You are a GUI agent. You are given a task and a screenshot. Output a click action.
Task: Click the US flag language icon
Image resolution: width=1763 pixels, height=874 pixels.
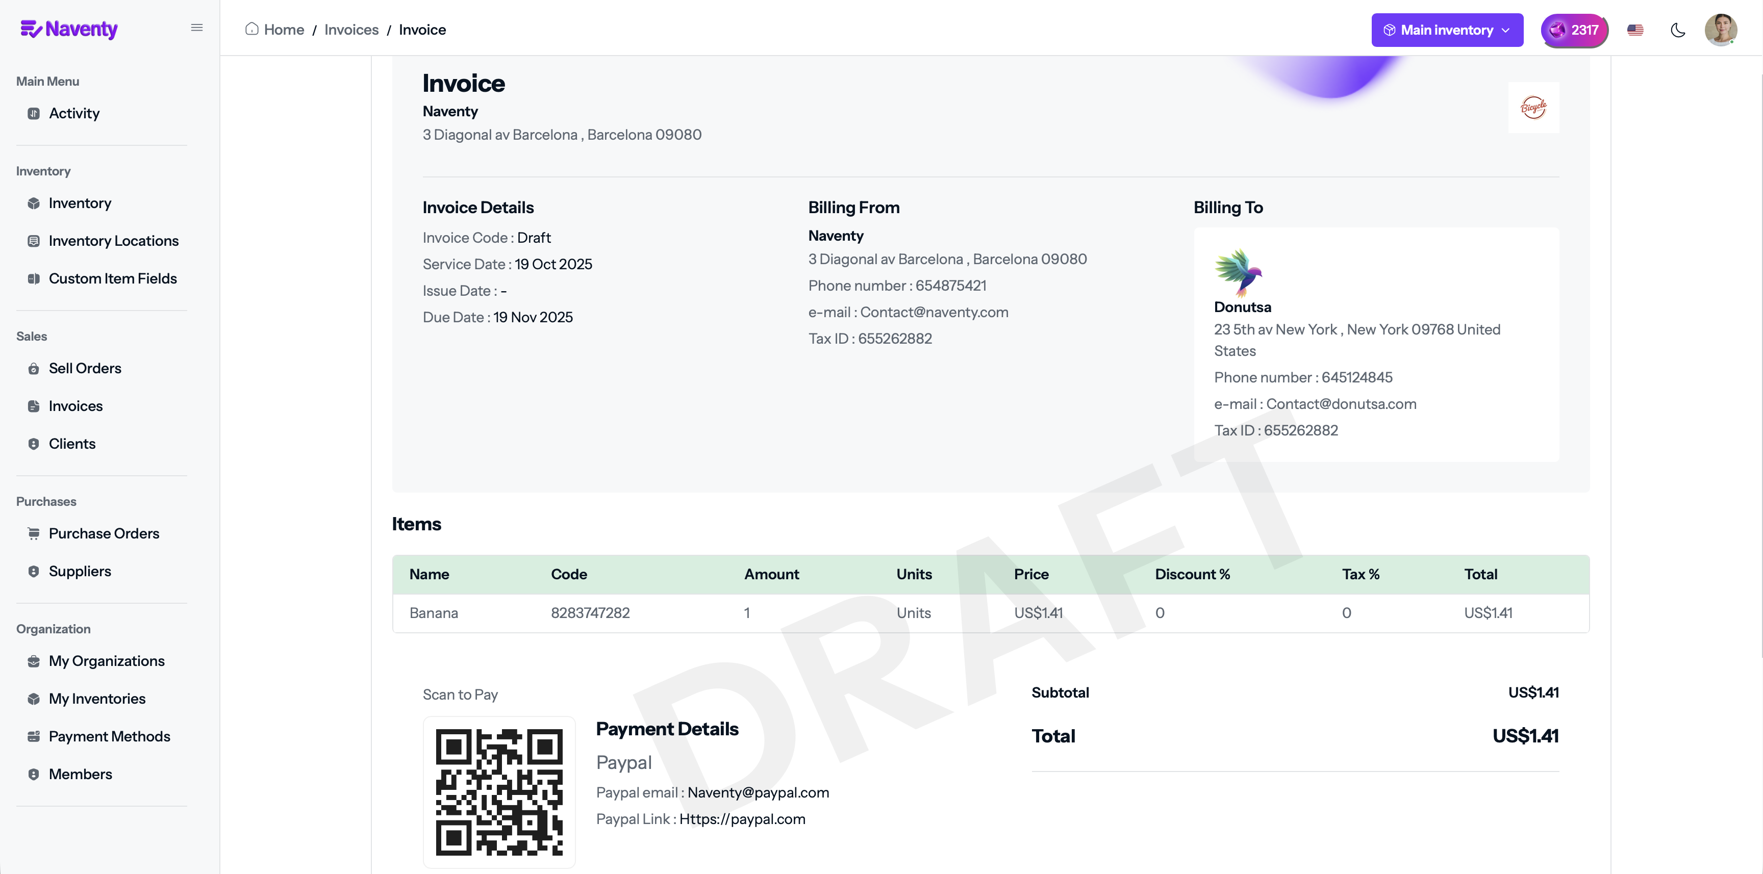coord(1635,30)
